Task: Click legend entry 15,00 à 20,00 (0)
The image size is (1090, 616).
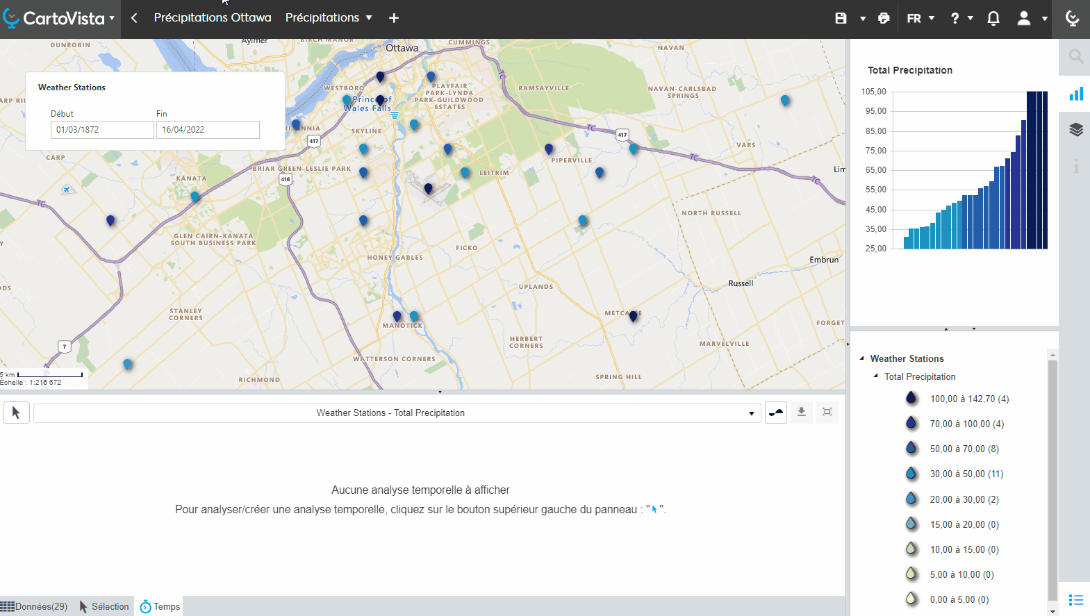Action: (964, 525)
